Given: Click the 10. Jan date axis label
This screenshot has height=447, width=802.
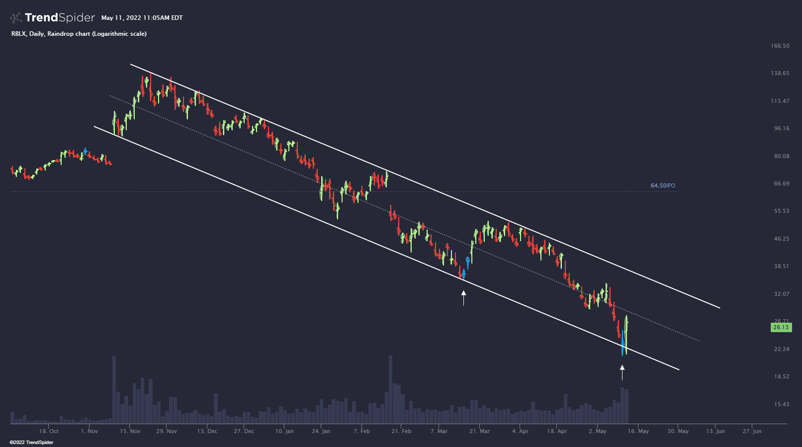Looking at the screenshot, I should (x=284, y=431).
